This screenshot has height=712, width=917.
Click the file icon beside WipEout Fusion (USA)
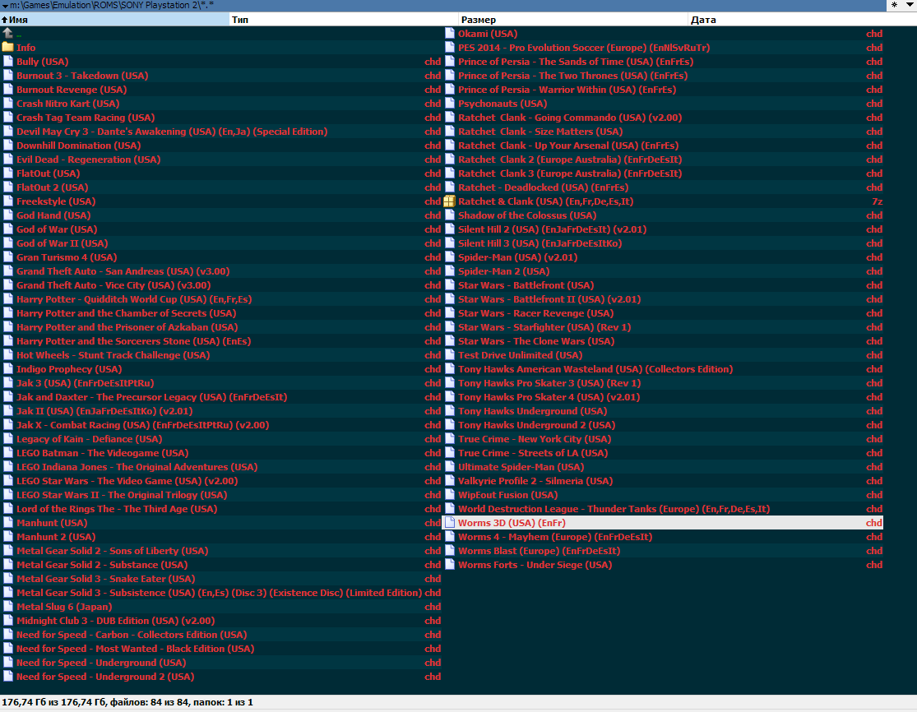449,495
